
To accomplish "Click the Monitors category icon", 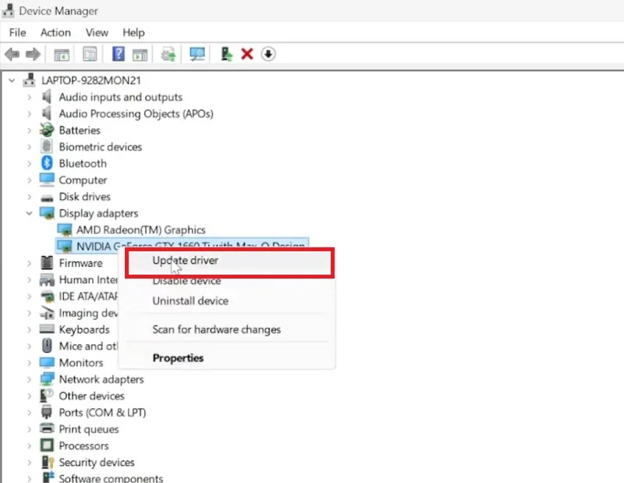I will click(47, 362).
